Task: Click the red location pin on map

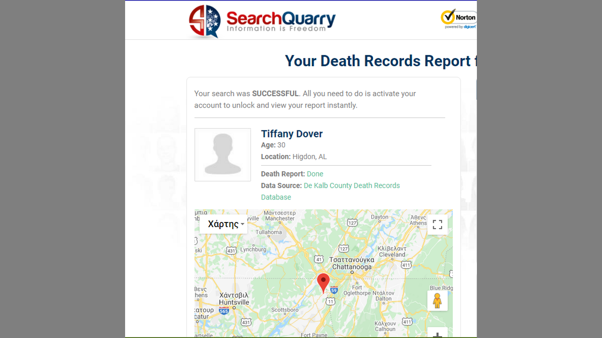Action: (x=323, y=283)
